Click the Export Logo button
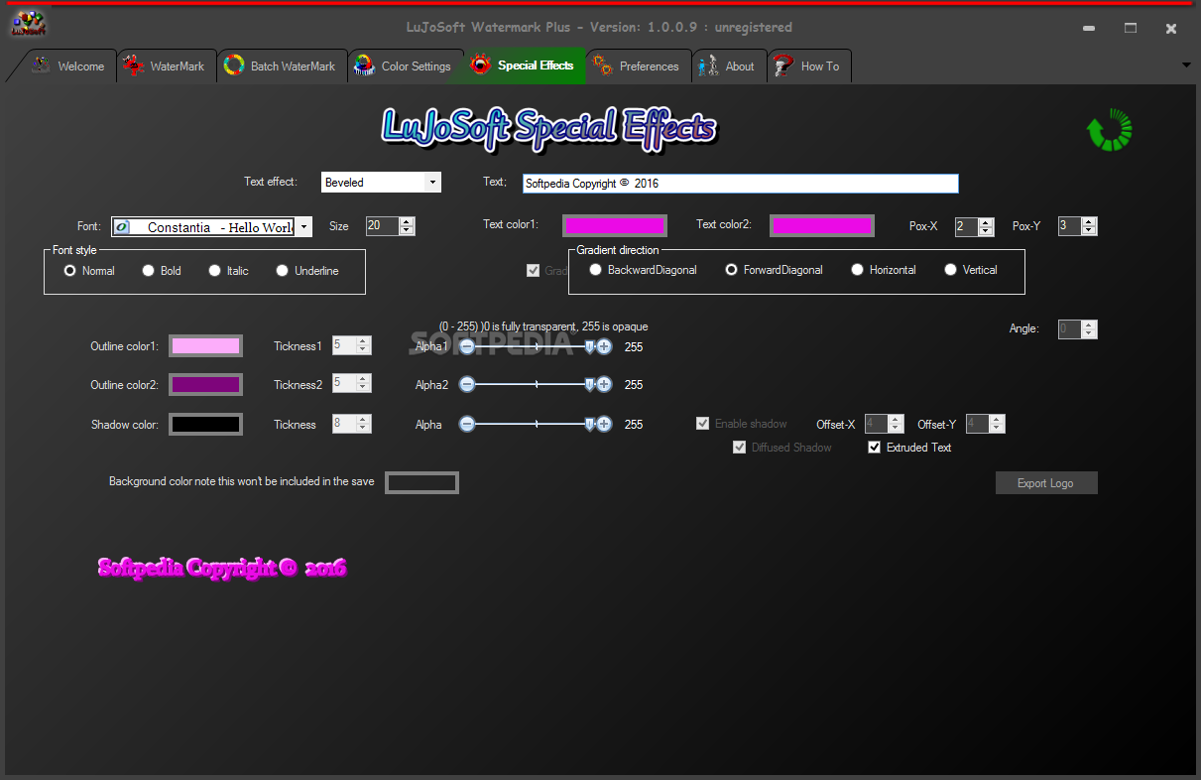 [x=1046, y=483]
